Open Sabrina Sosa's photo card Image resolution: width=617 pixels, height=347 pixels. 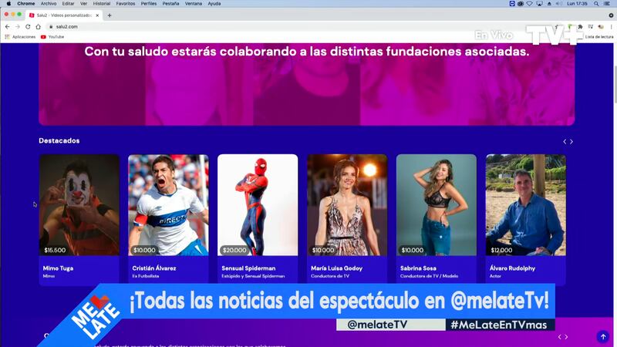437,205
